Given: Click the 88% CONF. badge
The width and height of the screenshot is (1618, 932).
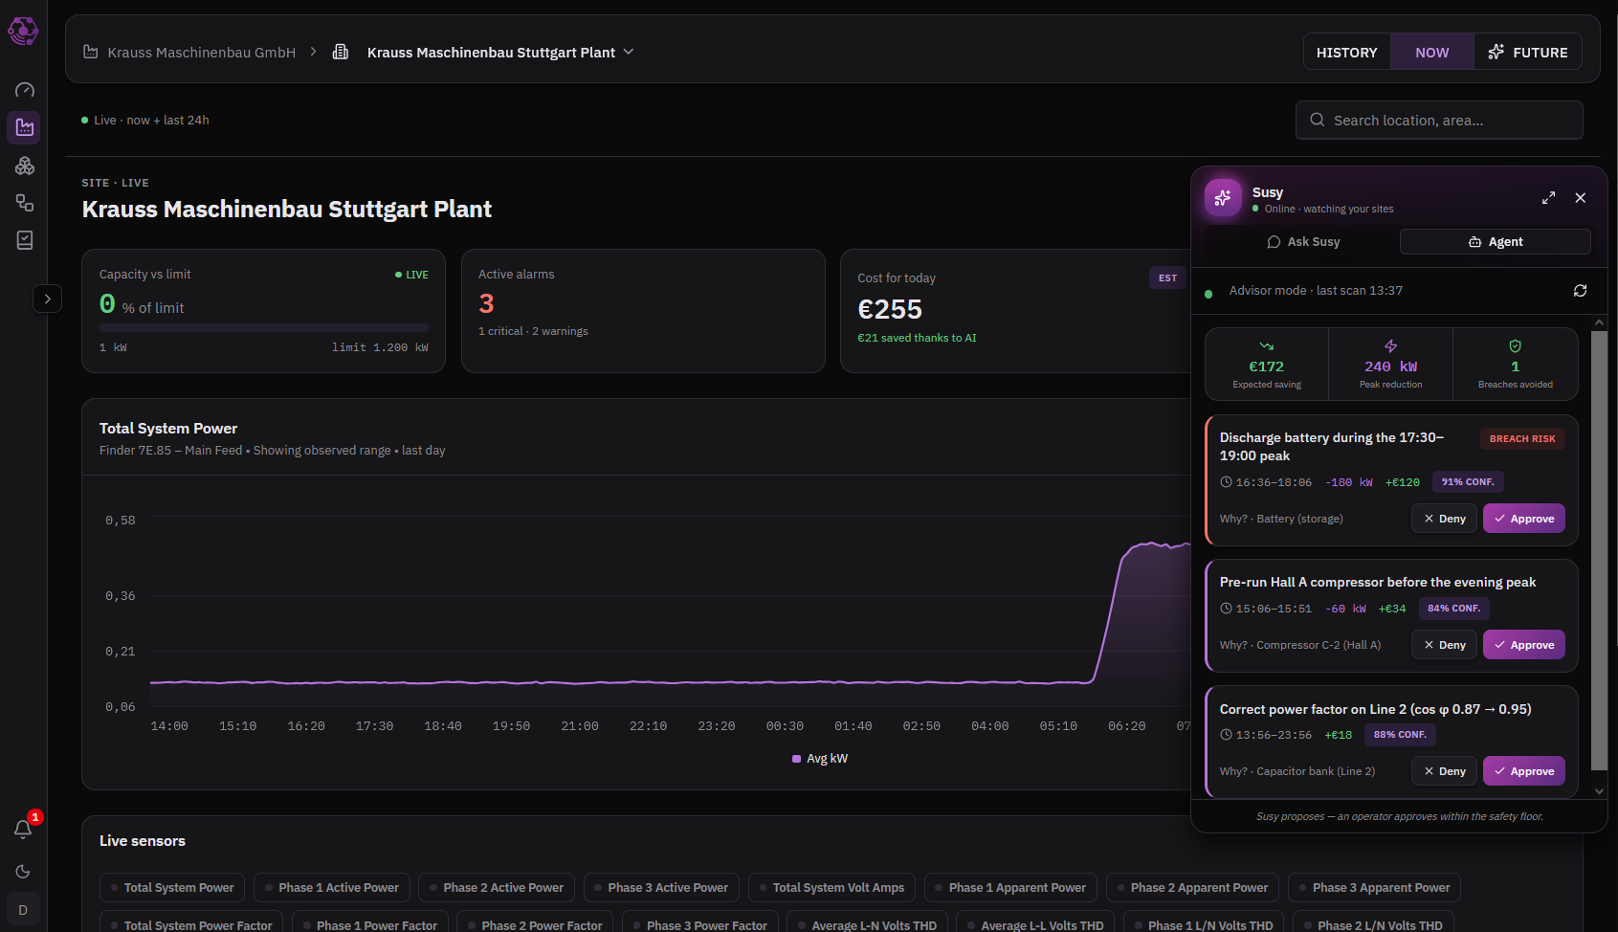Looking at the screenshot, I should 1400,735.
